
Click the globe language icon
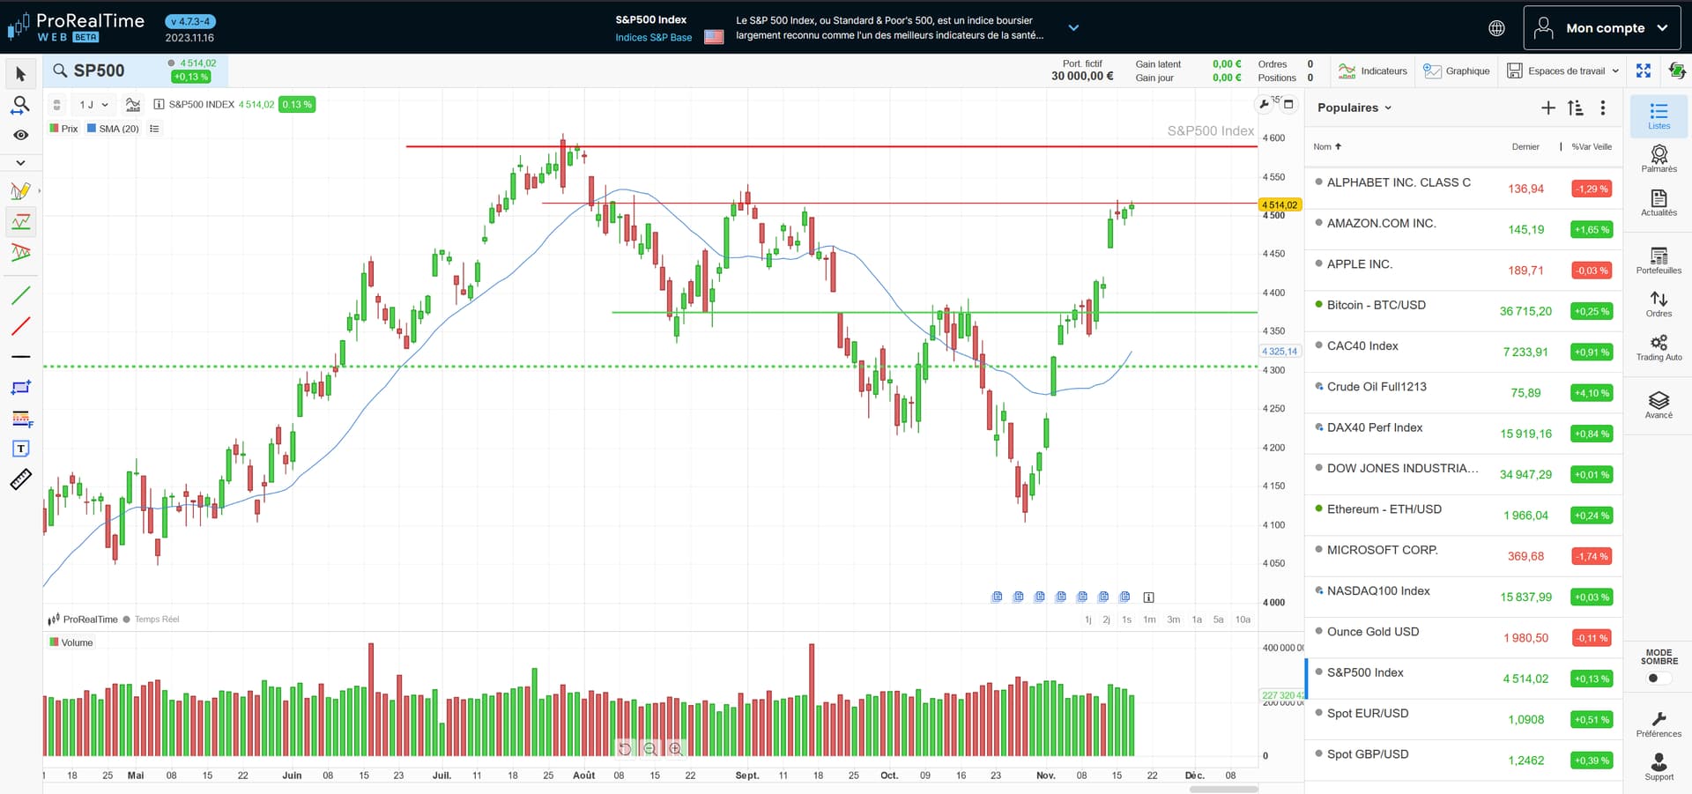[1496, 28]
